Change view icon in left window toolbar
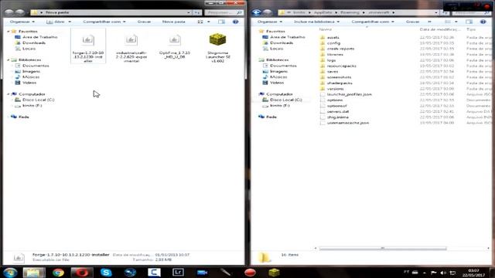 coord(200,22)
